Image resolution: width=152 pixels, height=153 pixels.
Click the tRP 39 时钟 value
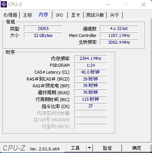tap(90, 85)
